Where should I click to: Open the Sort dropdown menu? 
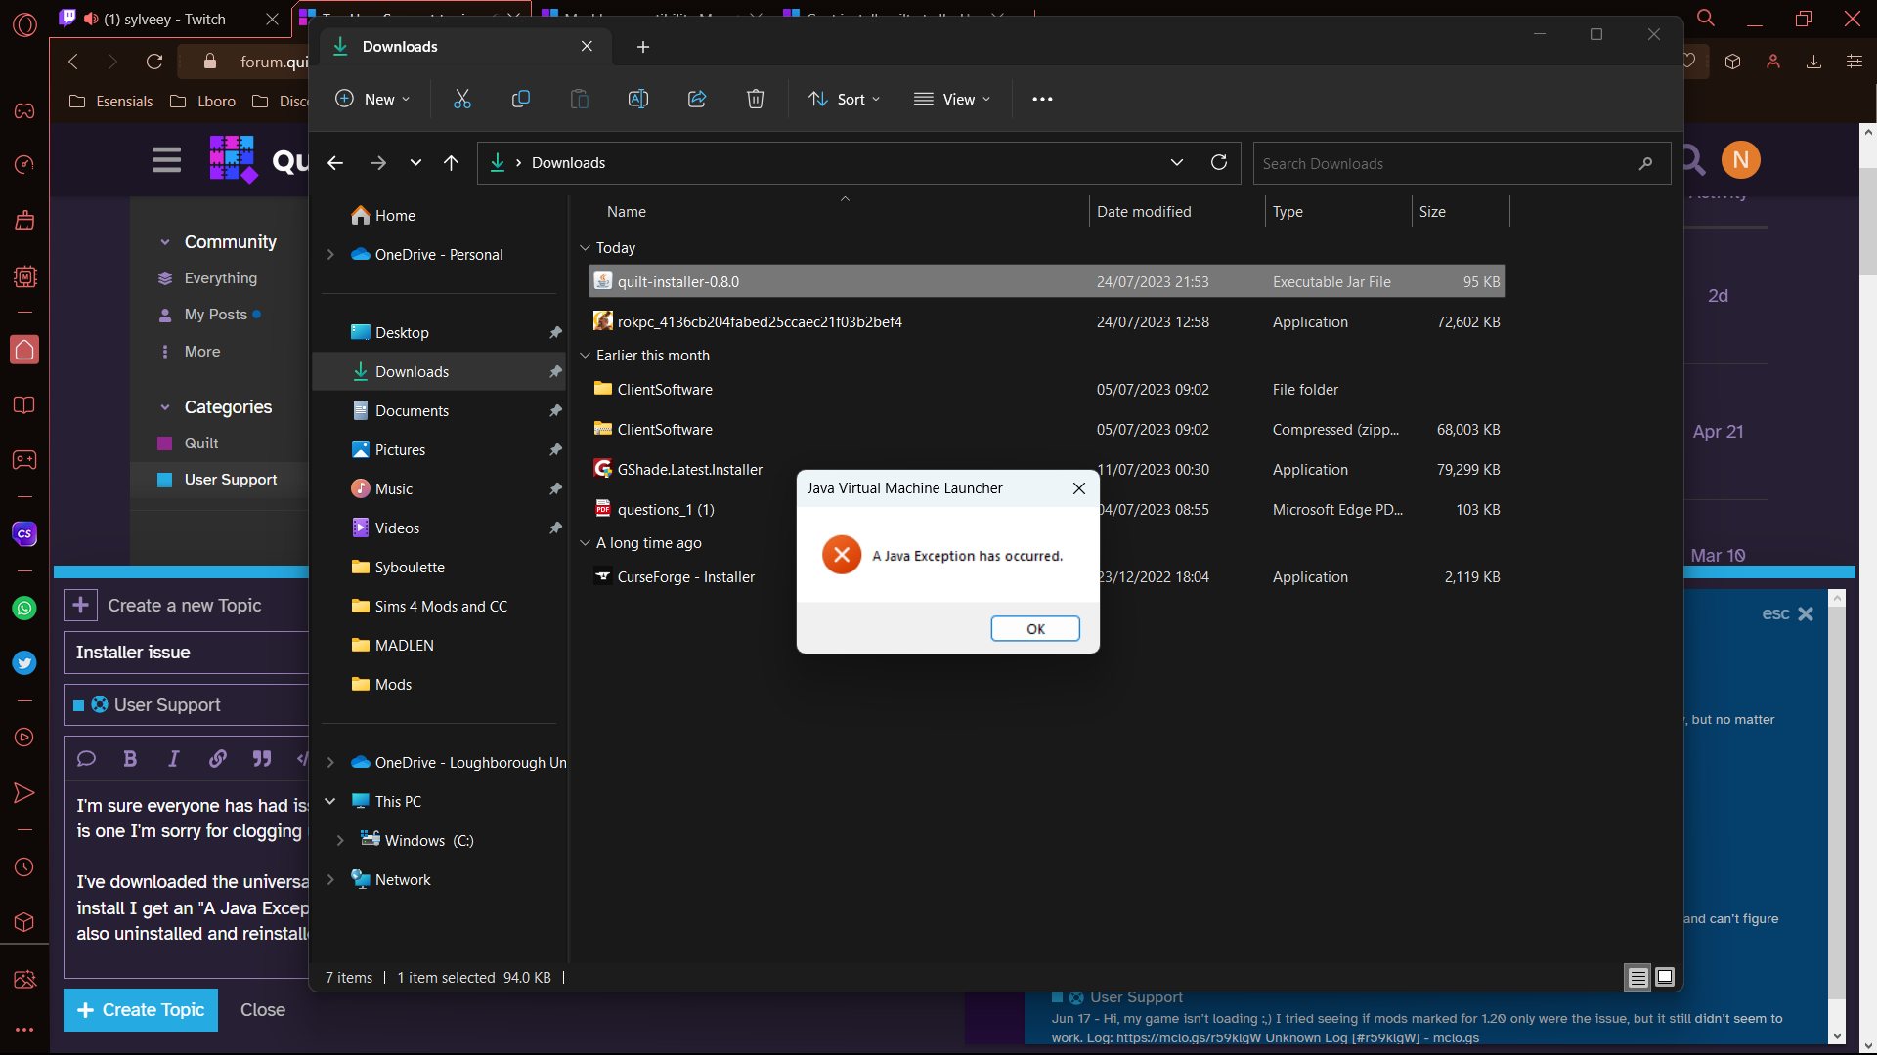845,99
